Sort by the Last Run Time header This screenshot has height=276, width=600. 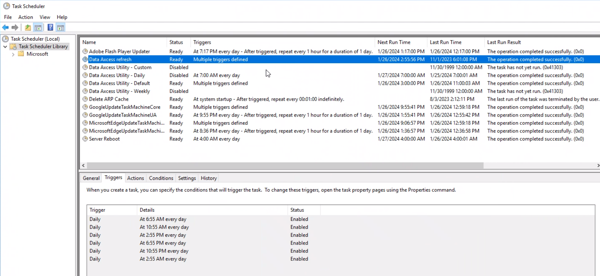456,42
